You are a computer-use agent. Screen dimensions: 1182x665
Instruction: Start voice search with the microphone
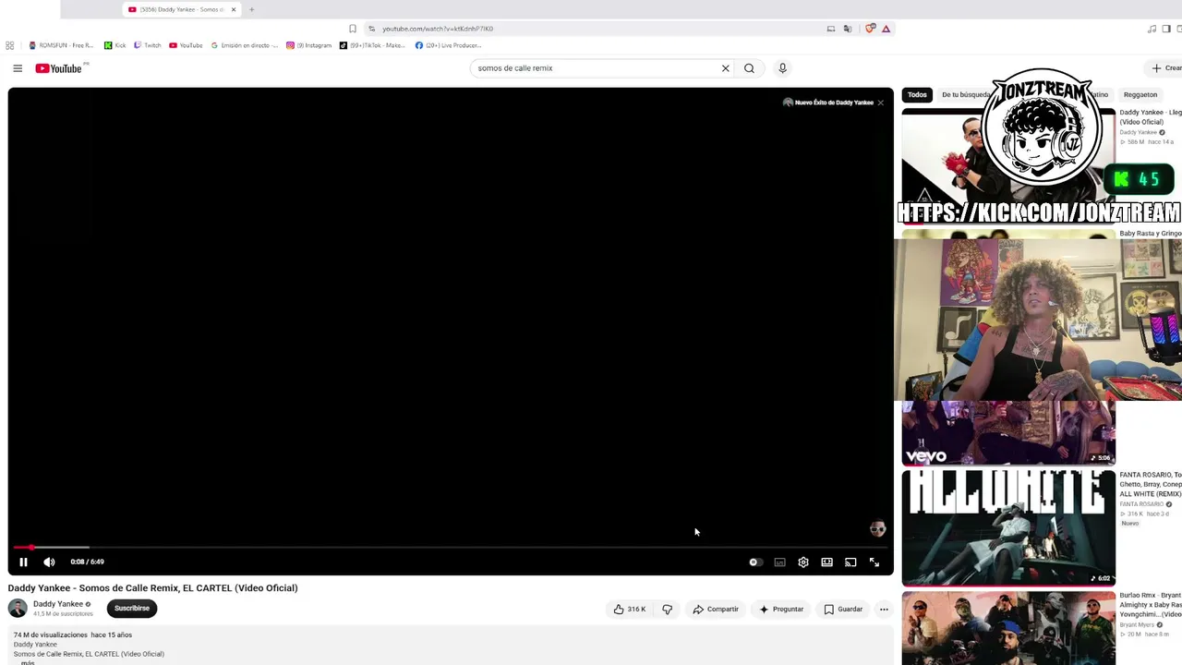coord(782,68)
